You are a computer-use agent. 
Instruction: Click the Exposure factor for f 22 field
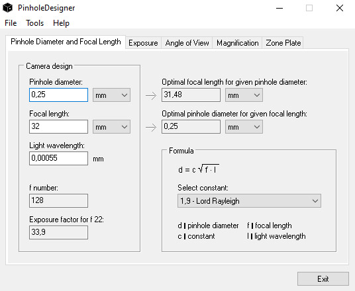59,232
